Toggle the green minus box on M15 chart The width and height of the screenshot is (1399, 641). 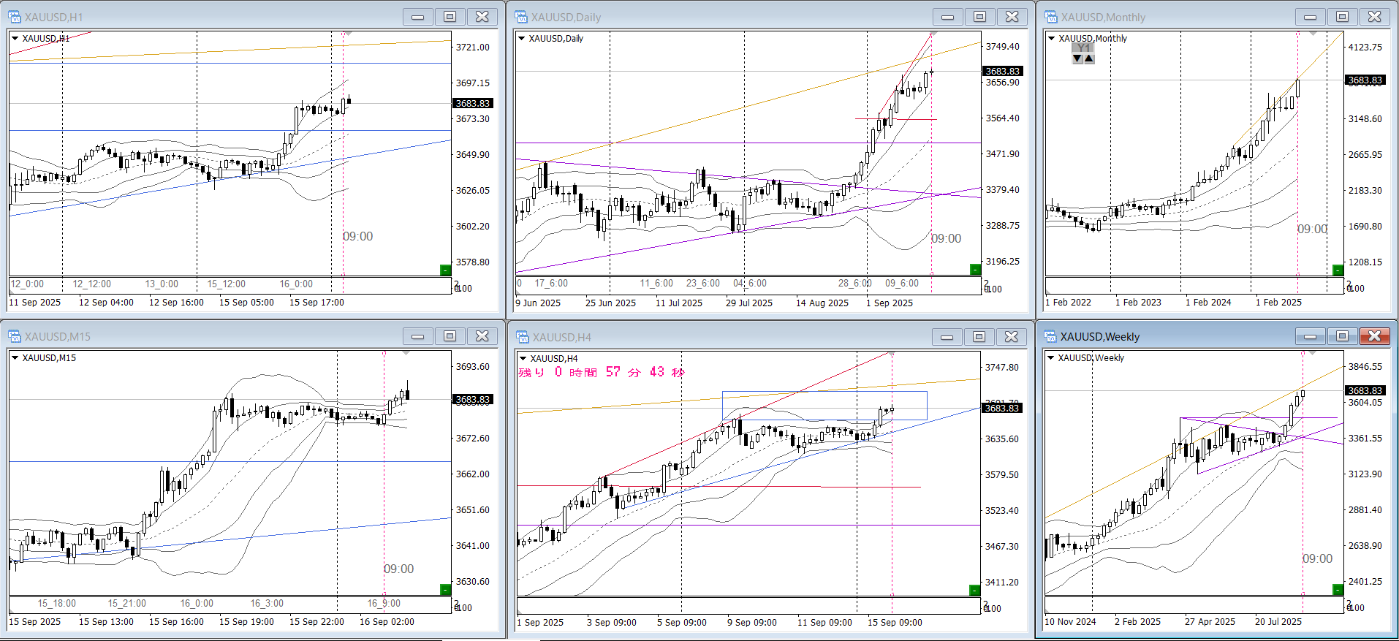coord(445,589)
